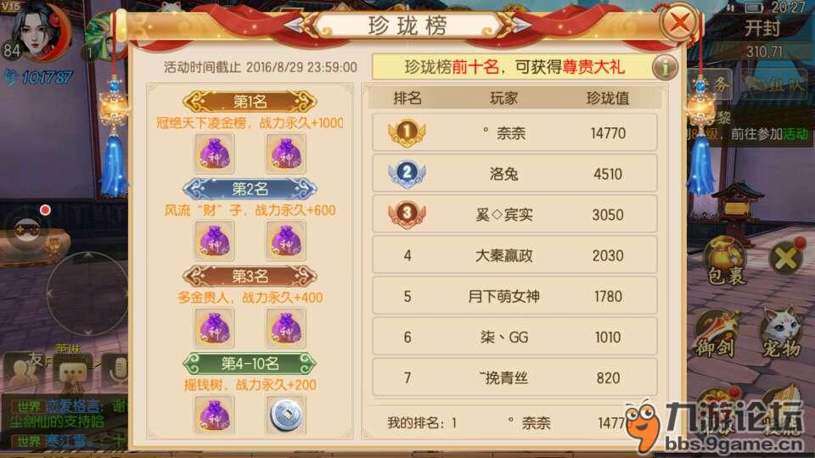
Task: Click the second purple bag under 第2名
Action: click(285, 241)
